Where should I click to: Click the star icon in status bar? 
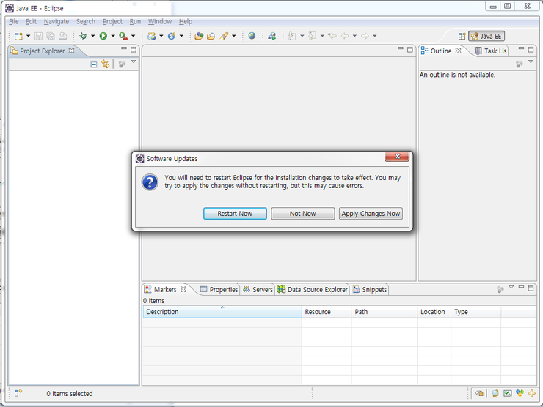pos(532,393)
